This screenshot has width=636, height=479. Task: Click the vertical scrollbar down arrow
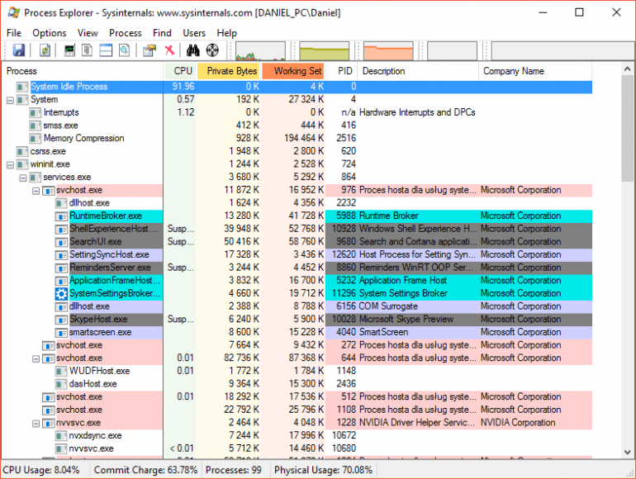point(628,452)
